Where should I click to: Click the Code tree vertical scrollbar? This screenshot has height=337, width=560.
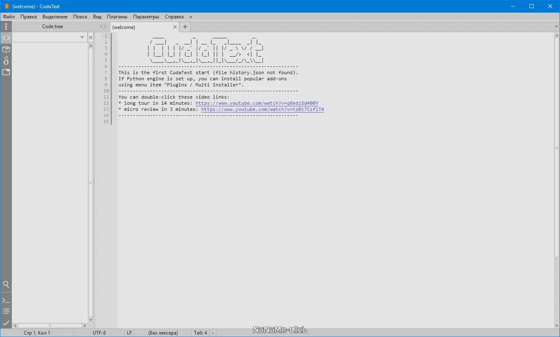pos(91,183)
